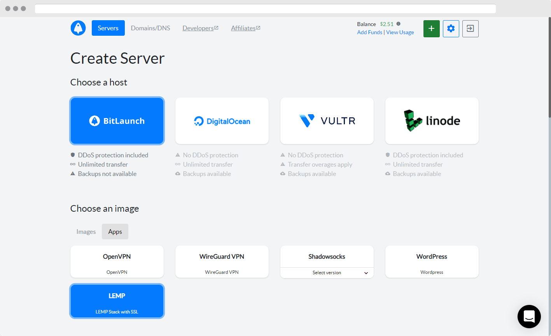Screen dimensions: 551x336
Task: Click the View Usage link
Action: tap(400, 32)
